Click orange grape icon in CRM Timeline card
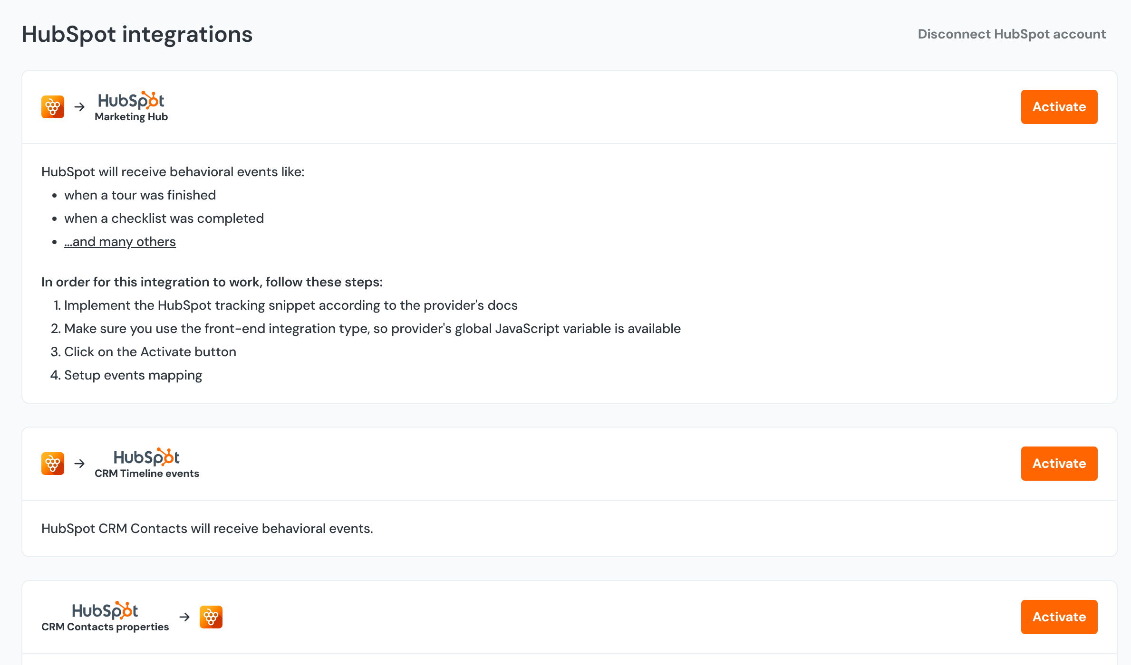The height and width of the screenshot is (665, 1131). (53, 464)
